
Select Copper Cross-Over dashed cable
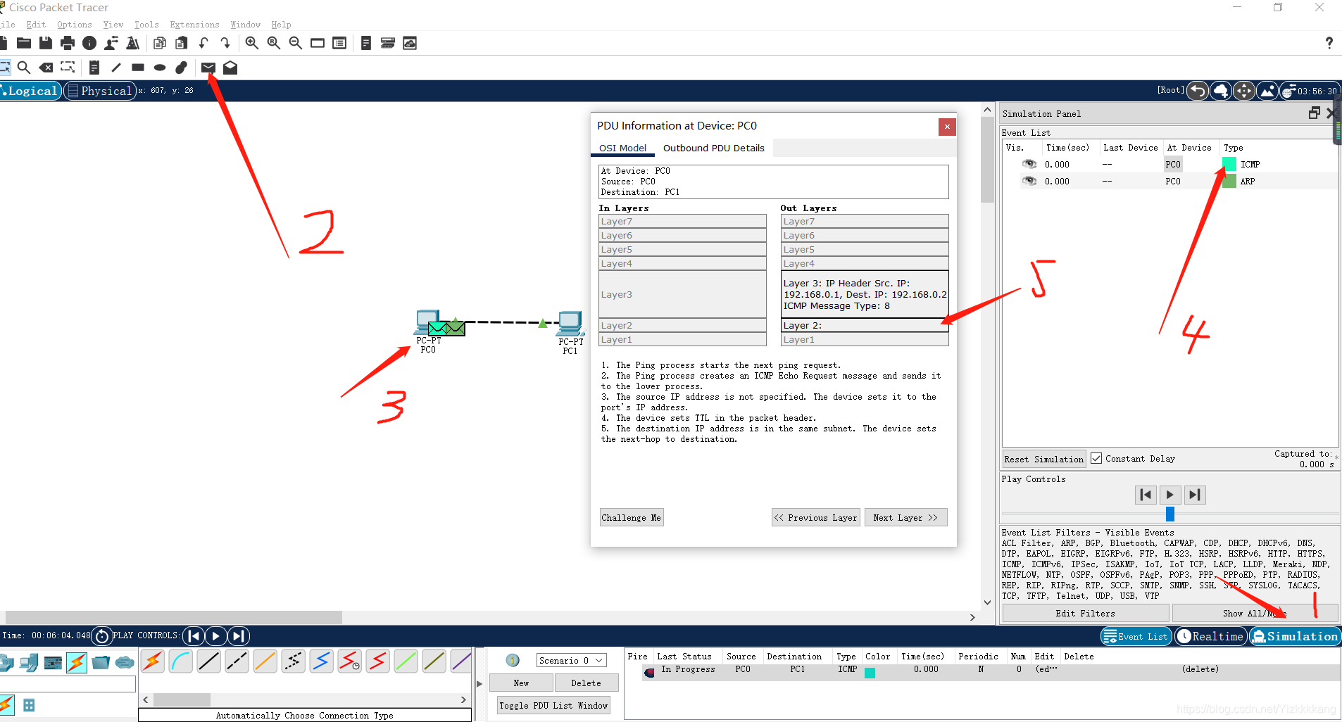coord(237,661)
